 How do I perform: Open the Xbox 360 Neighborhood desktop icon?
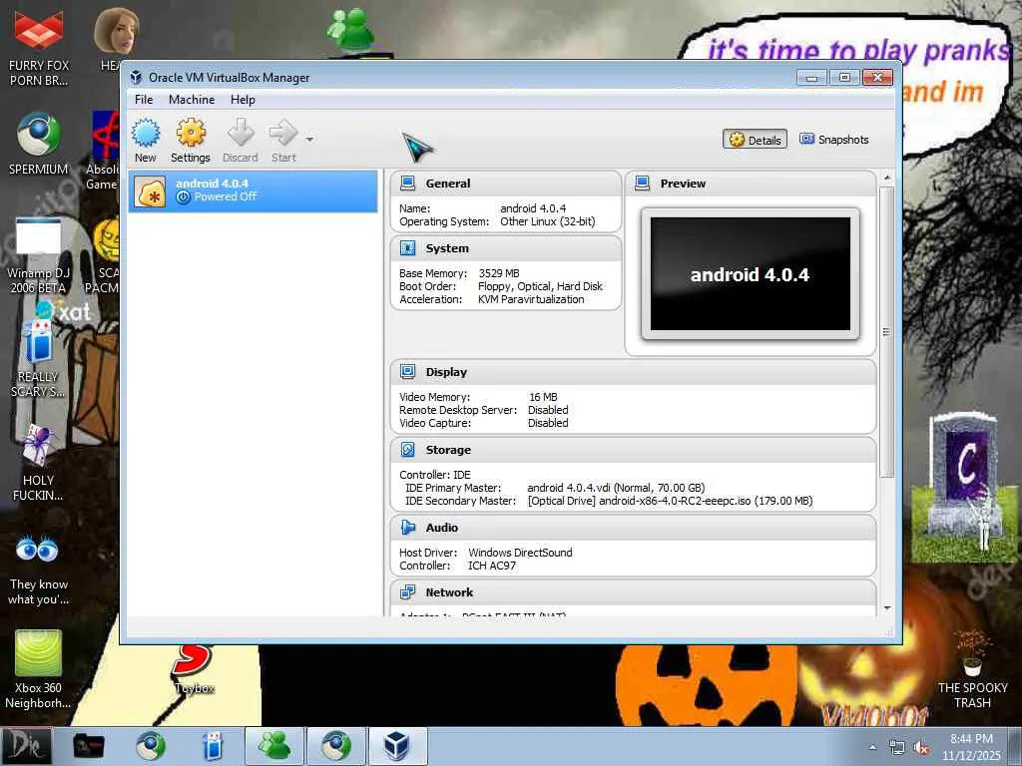39,669
